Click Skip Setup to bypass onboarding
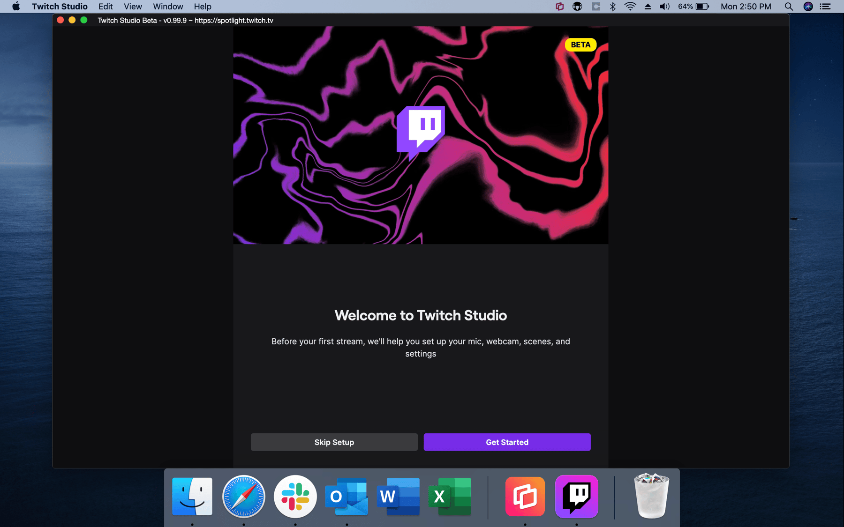844x527 pixels. point(334,442)
